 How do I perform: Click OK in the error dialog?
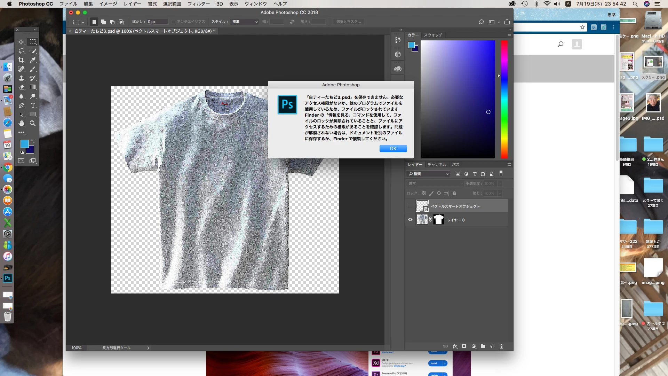tap(393, 149)
